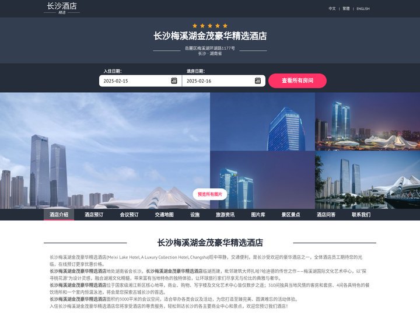Image resolution: width=420 pixels, height=315 pixels.
Task: Select the check-out date field 2025-02-16
Action: [223, 81]
